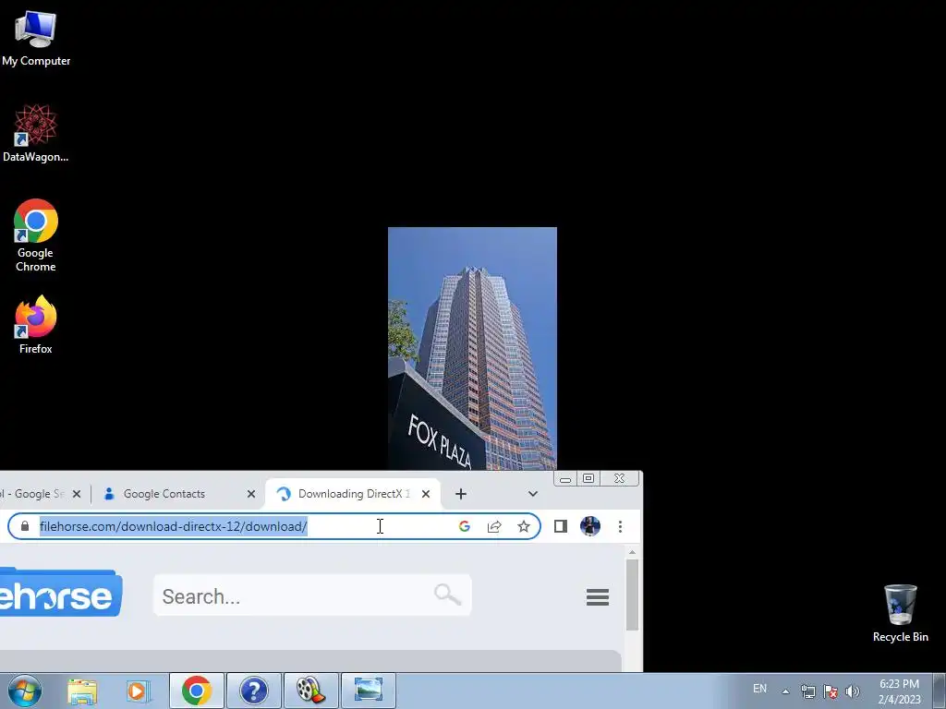Screen dimensions: 946x709
Task: Open Windows Explorer from taskbar
Action: (82, 691)
